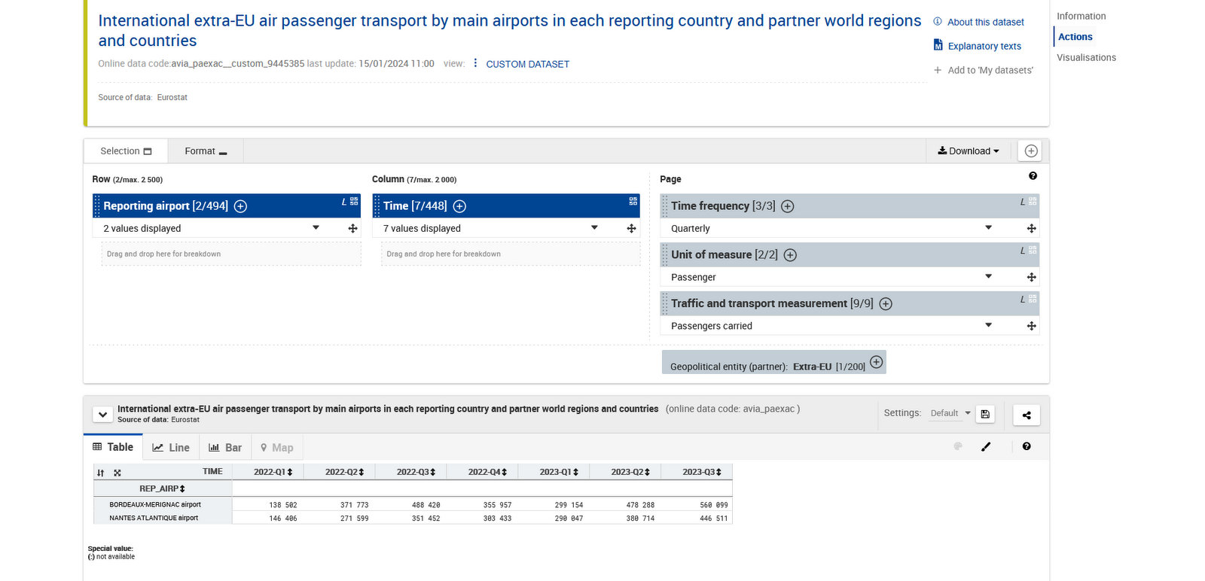Viewport: 1205px width, 581px height.
Task: Click the NANTES ATLANTIQUE airport row label
Action: click(x=154, y=519)
